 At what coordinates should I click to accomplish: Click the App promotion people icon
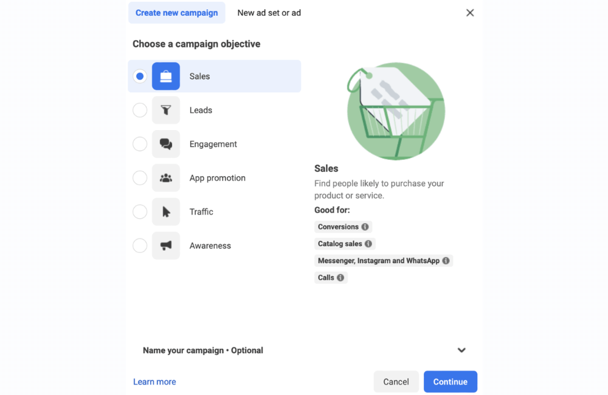pyautogui.click(x=166, y=178)
